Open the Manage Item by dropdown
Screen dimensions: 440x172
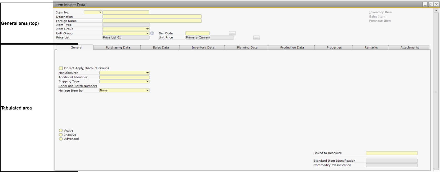pyautogui.click(x=147, y=90)
